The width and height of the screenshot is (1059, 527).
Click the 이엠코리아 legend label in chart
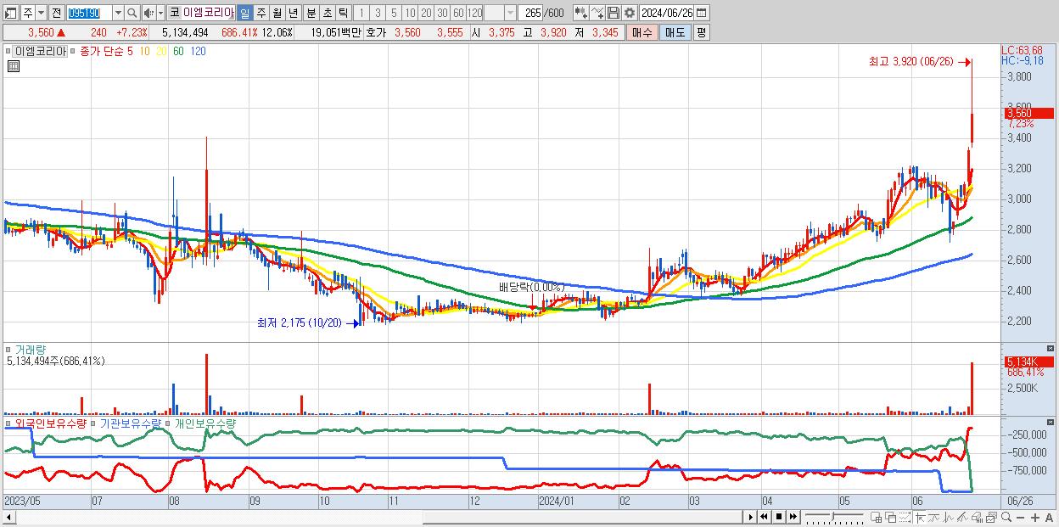[41, 52]
